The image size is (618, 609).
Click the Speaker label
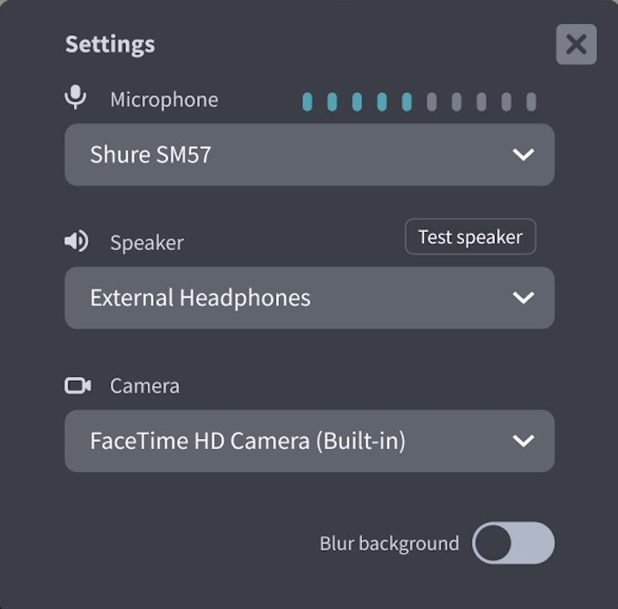(147, 242)
